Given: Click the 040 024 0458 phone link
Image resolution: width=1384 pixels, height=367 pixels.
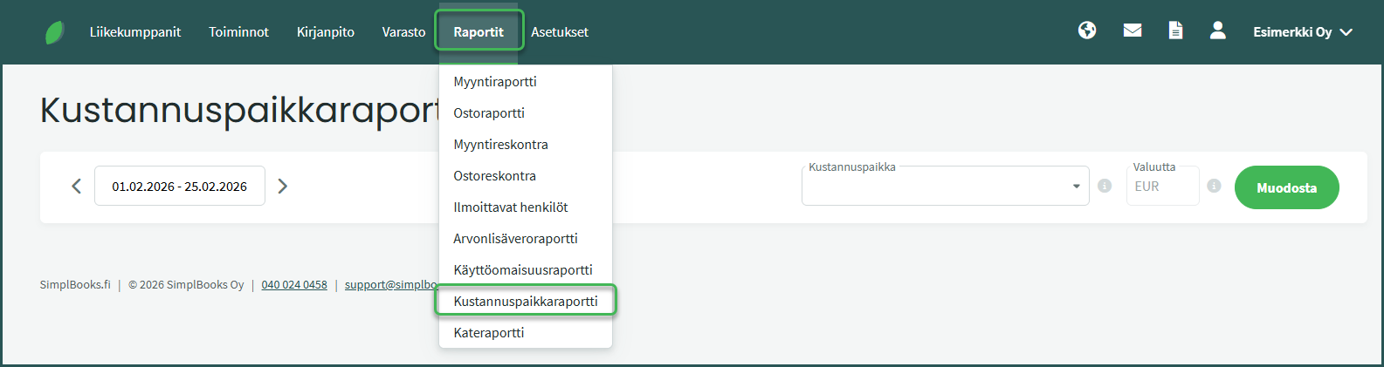Looking at the screenshot, I should 294,285.
